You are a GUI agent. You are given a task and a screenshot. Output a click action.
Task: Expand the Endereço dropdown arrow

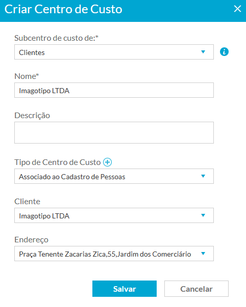click(x=203, y=254)
